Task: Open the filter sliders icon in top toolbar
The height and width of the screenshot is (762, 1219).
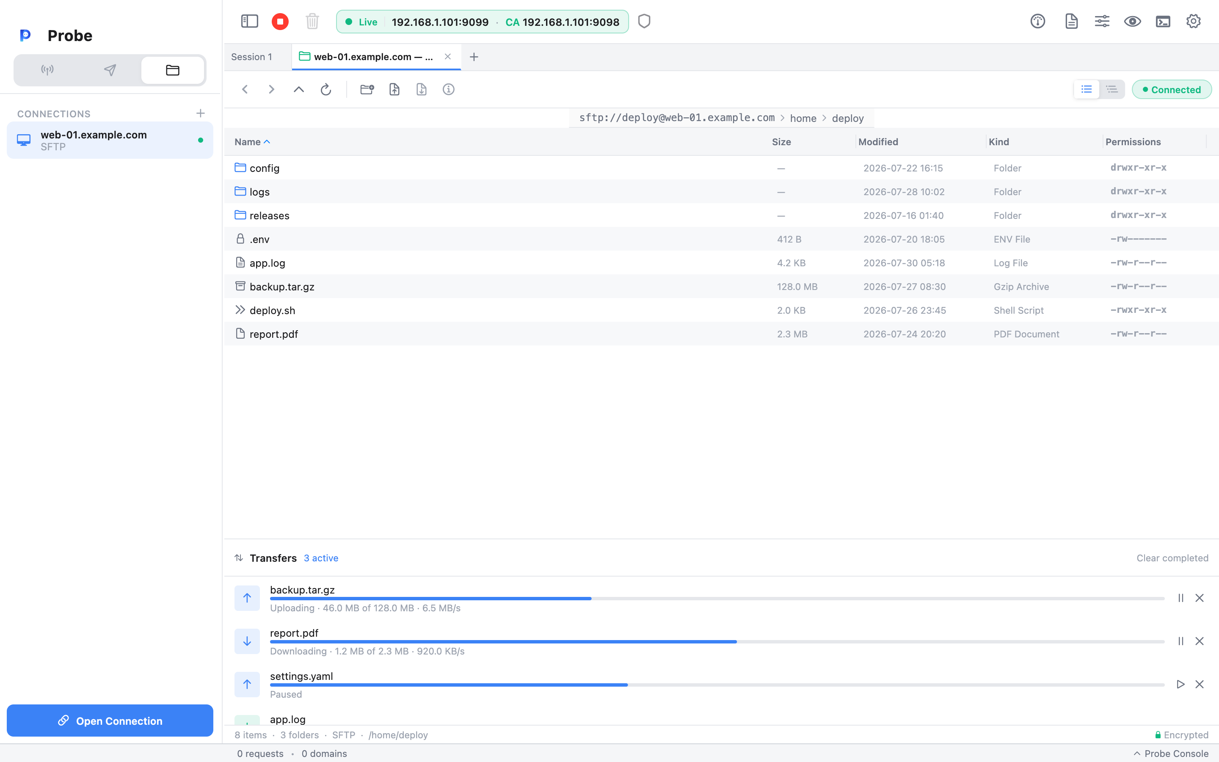Action: click(x=1102, y=21)
